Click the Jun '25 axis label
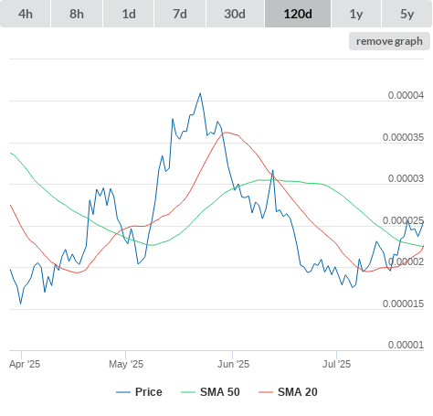Image resolution: width=433 pixels, height=416 pixels. click(x=233, y=364)
